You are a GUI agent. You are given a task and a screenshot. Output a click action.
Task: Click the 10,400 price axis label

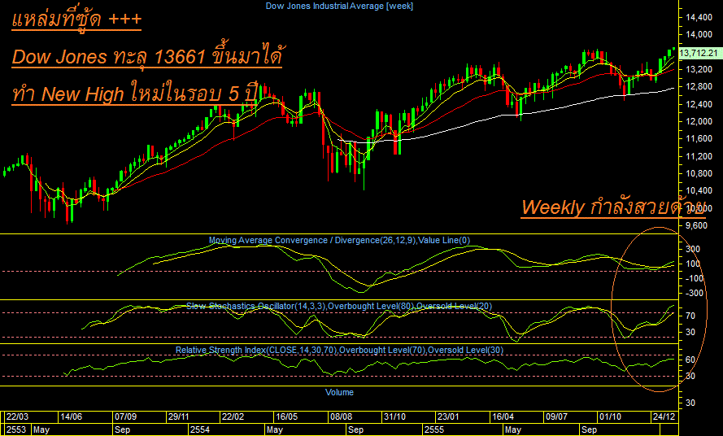point(699,190)
